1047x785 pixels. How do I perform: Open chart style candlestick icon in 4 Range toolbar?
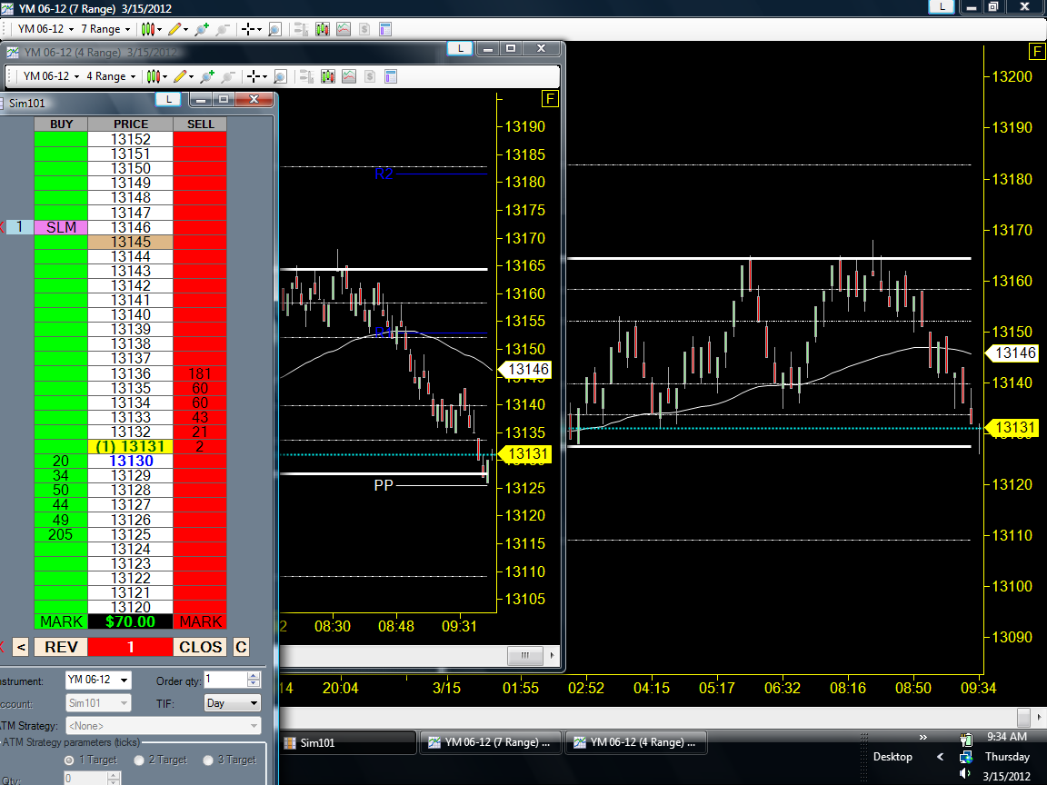pyautogui.click(x=154, y=76)
